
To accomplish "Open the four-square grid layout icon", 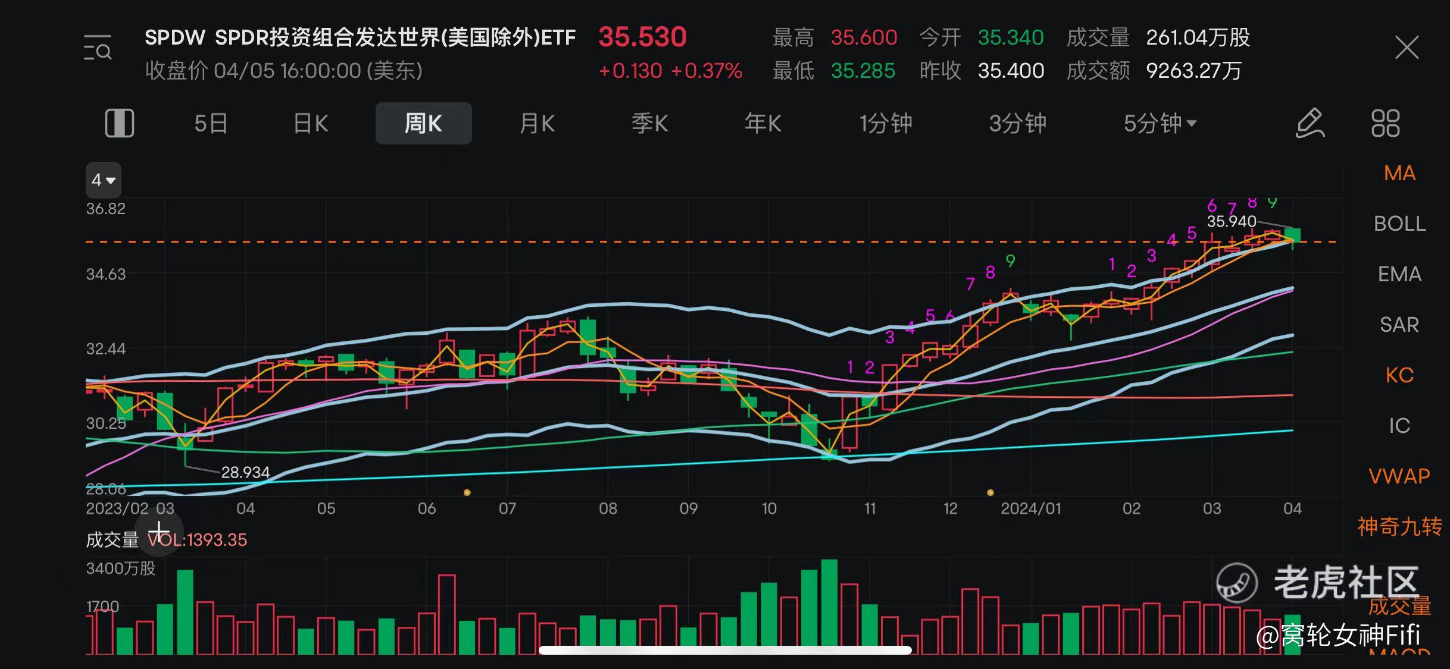I will (x=1386, y=123).
